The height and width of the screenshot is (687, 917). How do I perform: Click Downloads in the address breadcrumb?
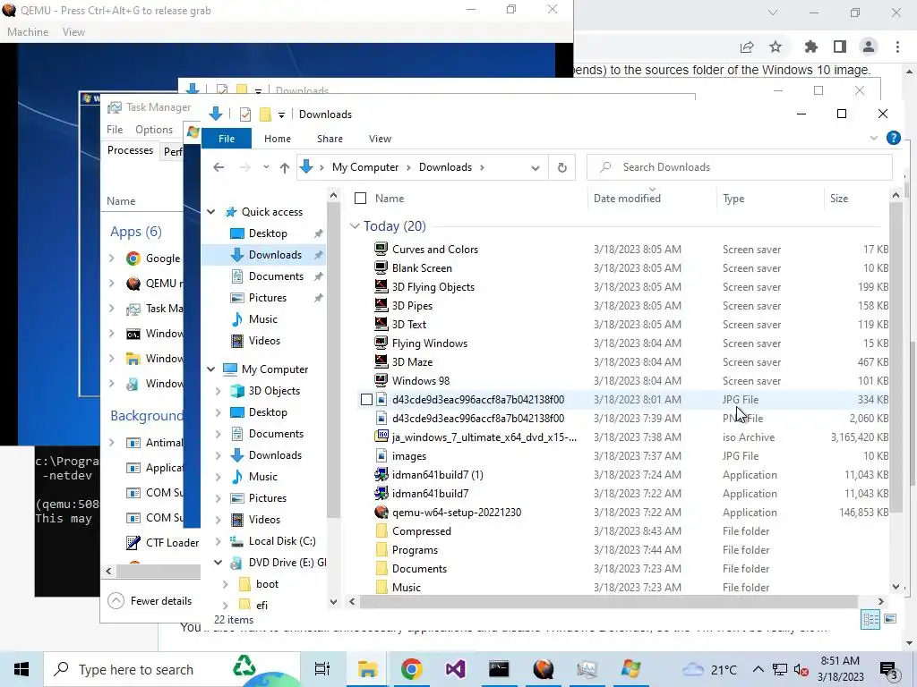pos(445,167)
